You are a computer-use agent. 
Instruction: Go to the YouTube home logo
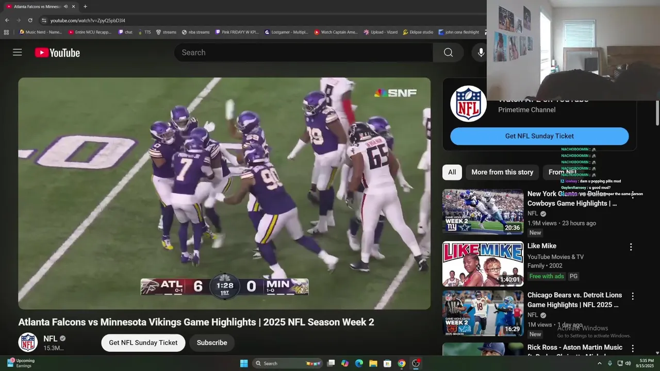point(57,53)
